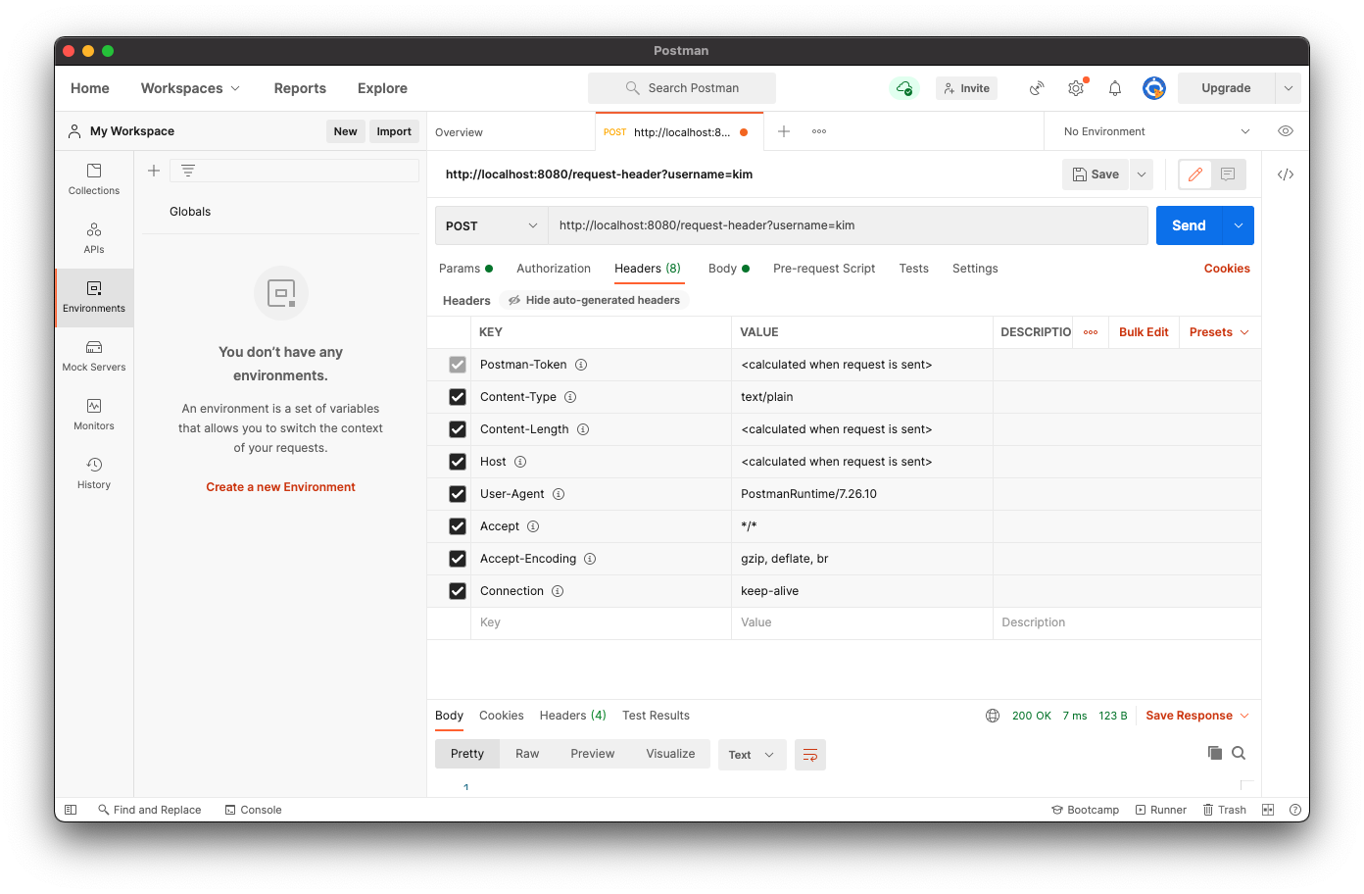1364x894 pixels.
Task: Switch to the Authorization tab
Action: [554, 269]
